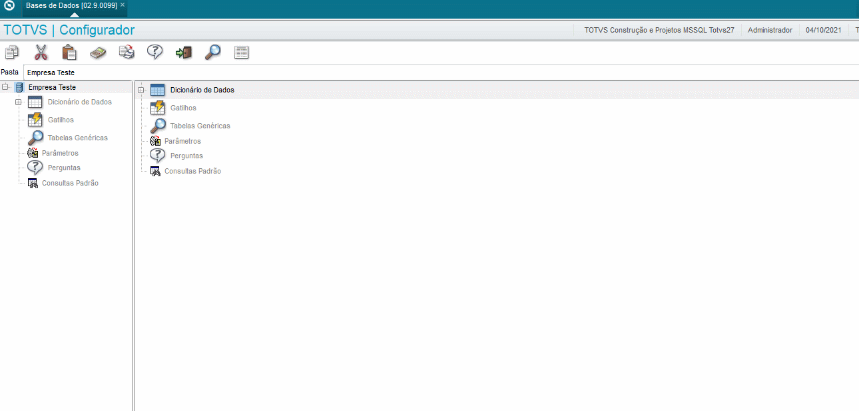Open Help question mark icon in toolbar
The height and width of the screenshot is (411, 859).
tap(155, 53)
